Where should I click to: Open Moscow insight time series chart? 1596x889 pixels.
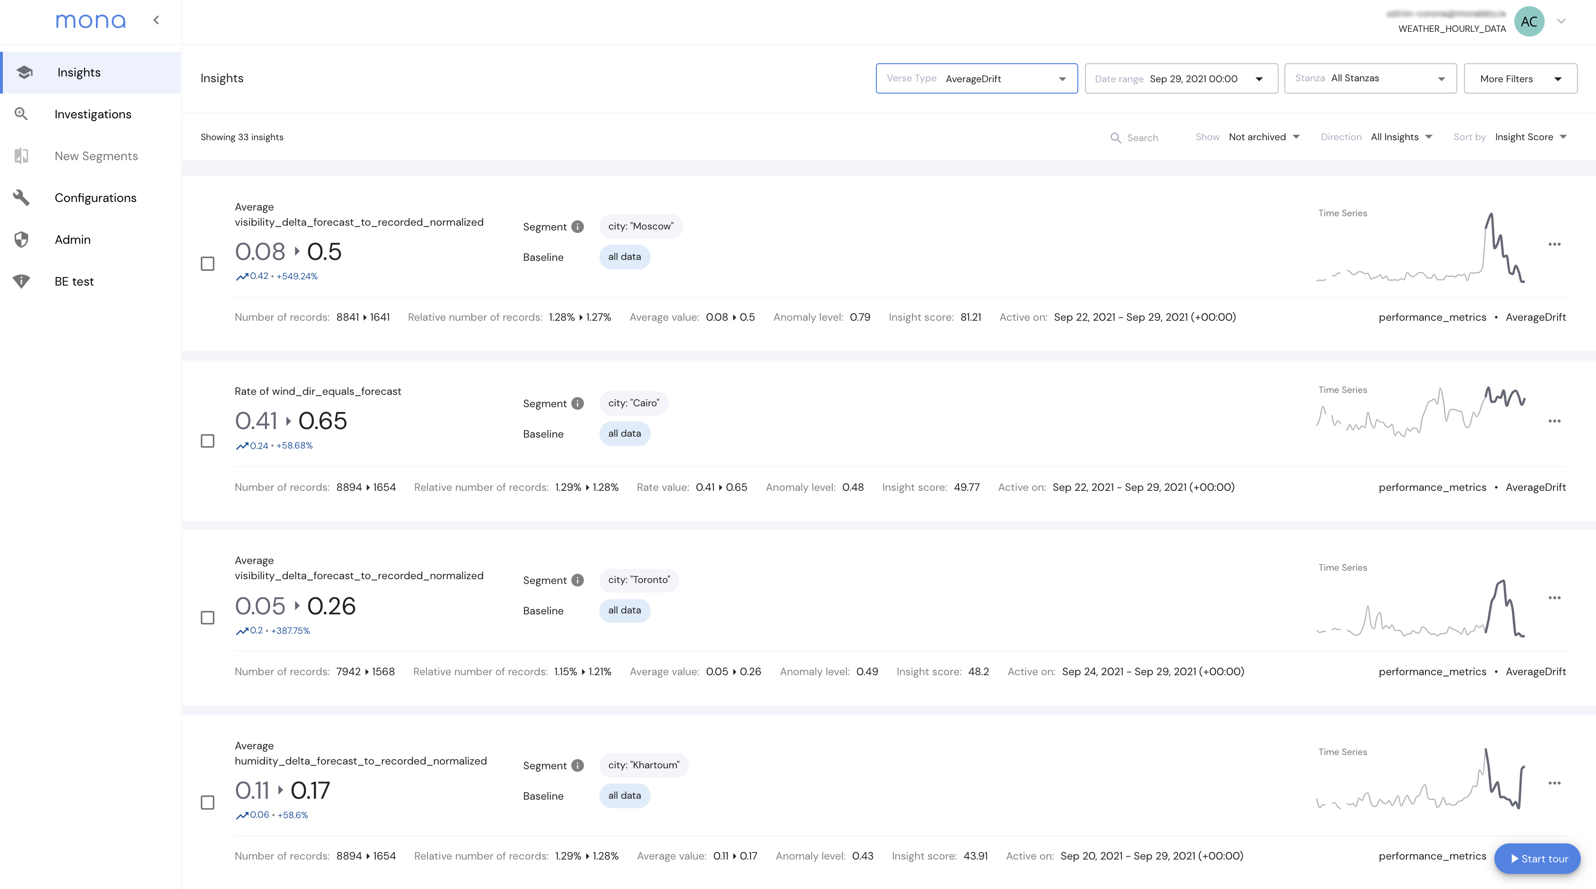[x=1421, y=248]
